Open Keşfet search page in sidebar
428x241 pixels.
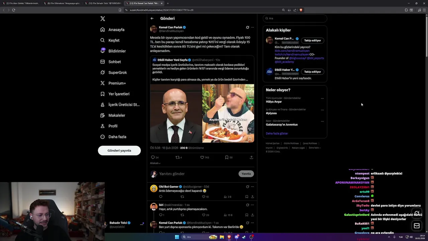pyautogui.click(x=110, y=40)
